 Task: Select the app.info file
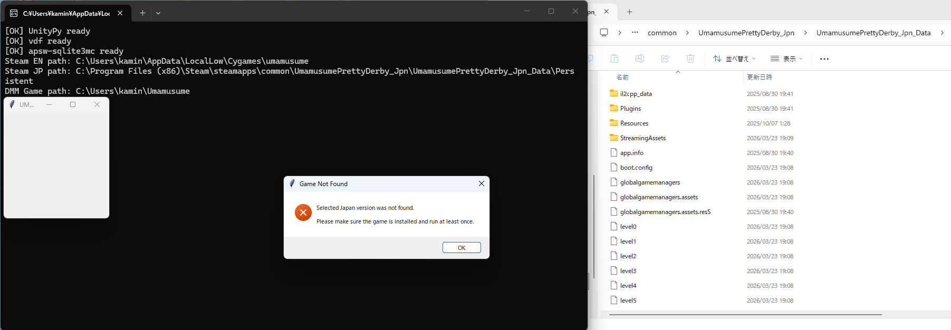631,153
